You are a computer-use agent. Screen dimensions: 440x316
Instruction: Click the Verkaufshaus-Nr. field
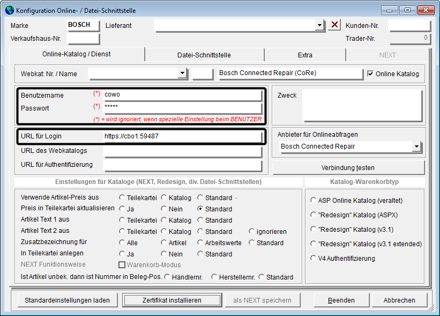pyautogui.click(x=83, y=39)
